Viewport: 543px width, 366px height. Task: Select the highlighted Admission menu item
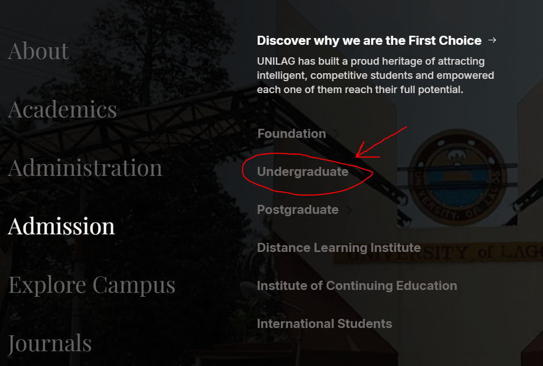click(61, 226)
